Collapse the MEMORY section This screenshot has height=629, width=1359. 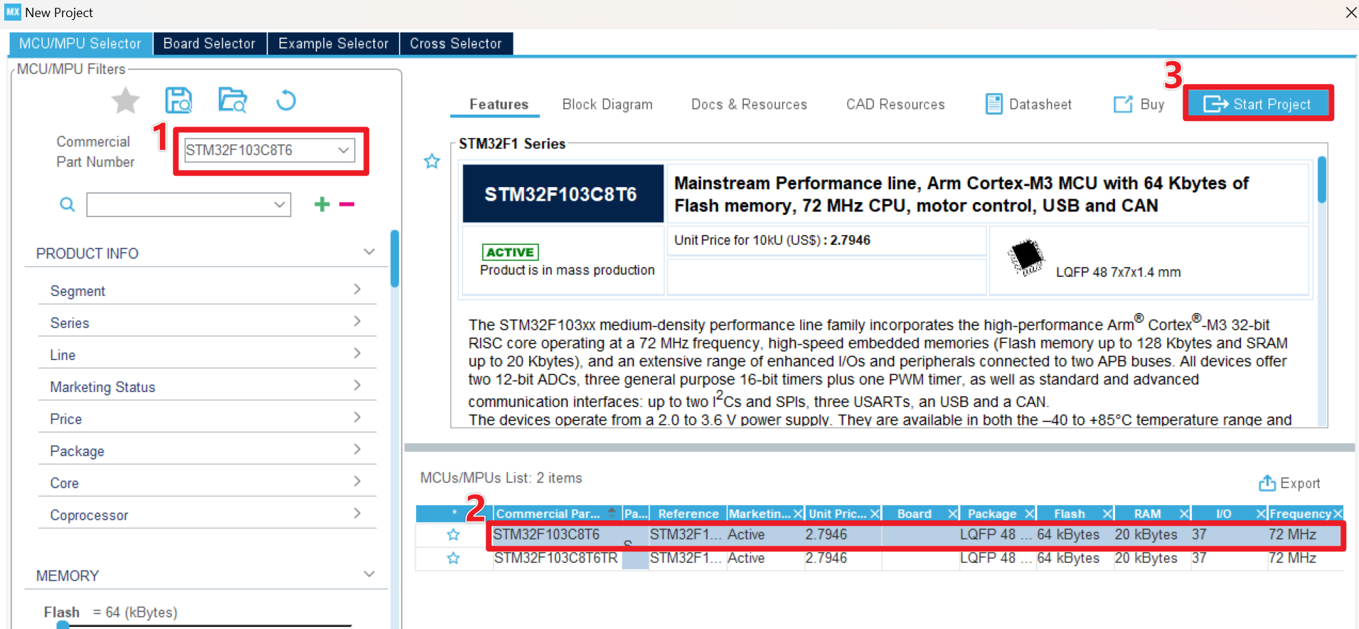point(369,574)
